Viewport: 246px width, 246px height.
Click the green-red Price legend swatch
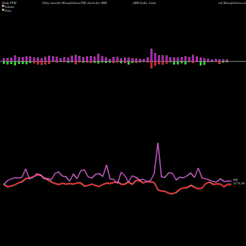pos(3,10)
